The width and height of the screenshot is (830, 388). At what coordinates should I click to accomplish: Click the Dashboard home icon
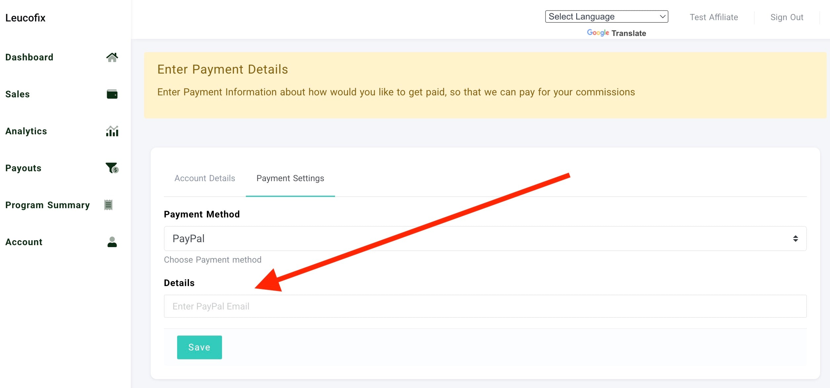[112, 57]
